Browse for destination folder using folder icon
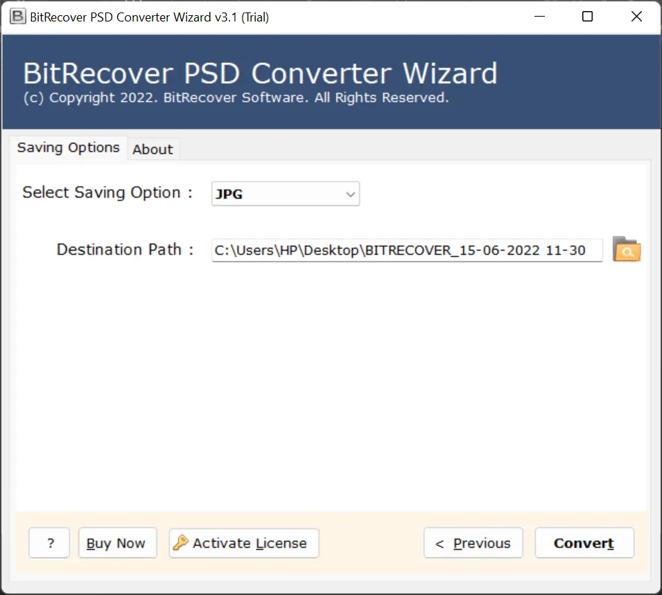Image resolution: width=662 pixels, height=595 pixels. coord(627,250)
